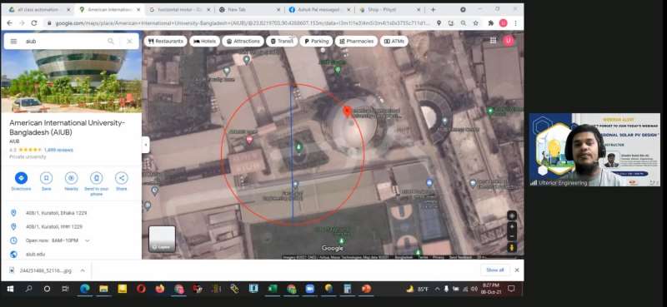This screenshot has width=667, height=307.
Task: Open the Directions button for AIUB
Action: pos(22,178)
